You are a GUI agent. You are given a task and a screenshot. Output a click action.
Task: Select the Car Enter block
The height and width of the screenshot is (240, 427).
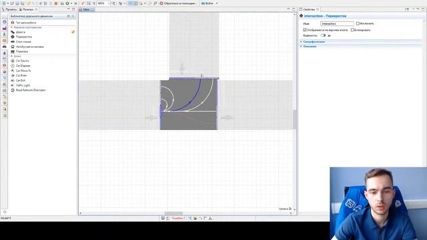pos(21,75)
